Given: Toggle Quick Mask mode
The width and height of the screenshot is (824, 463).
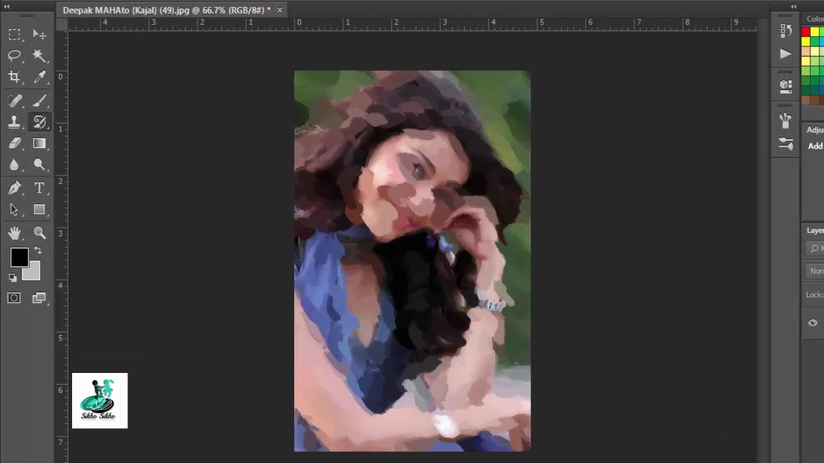Looking at the screenshot, I should 14,298.
